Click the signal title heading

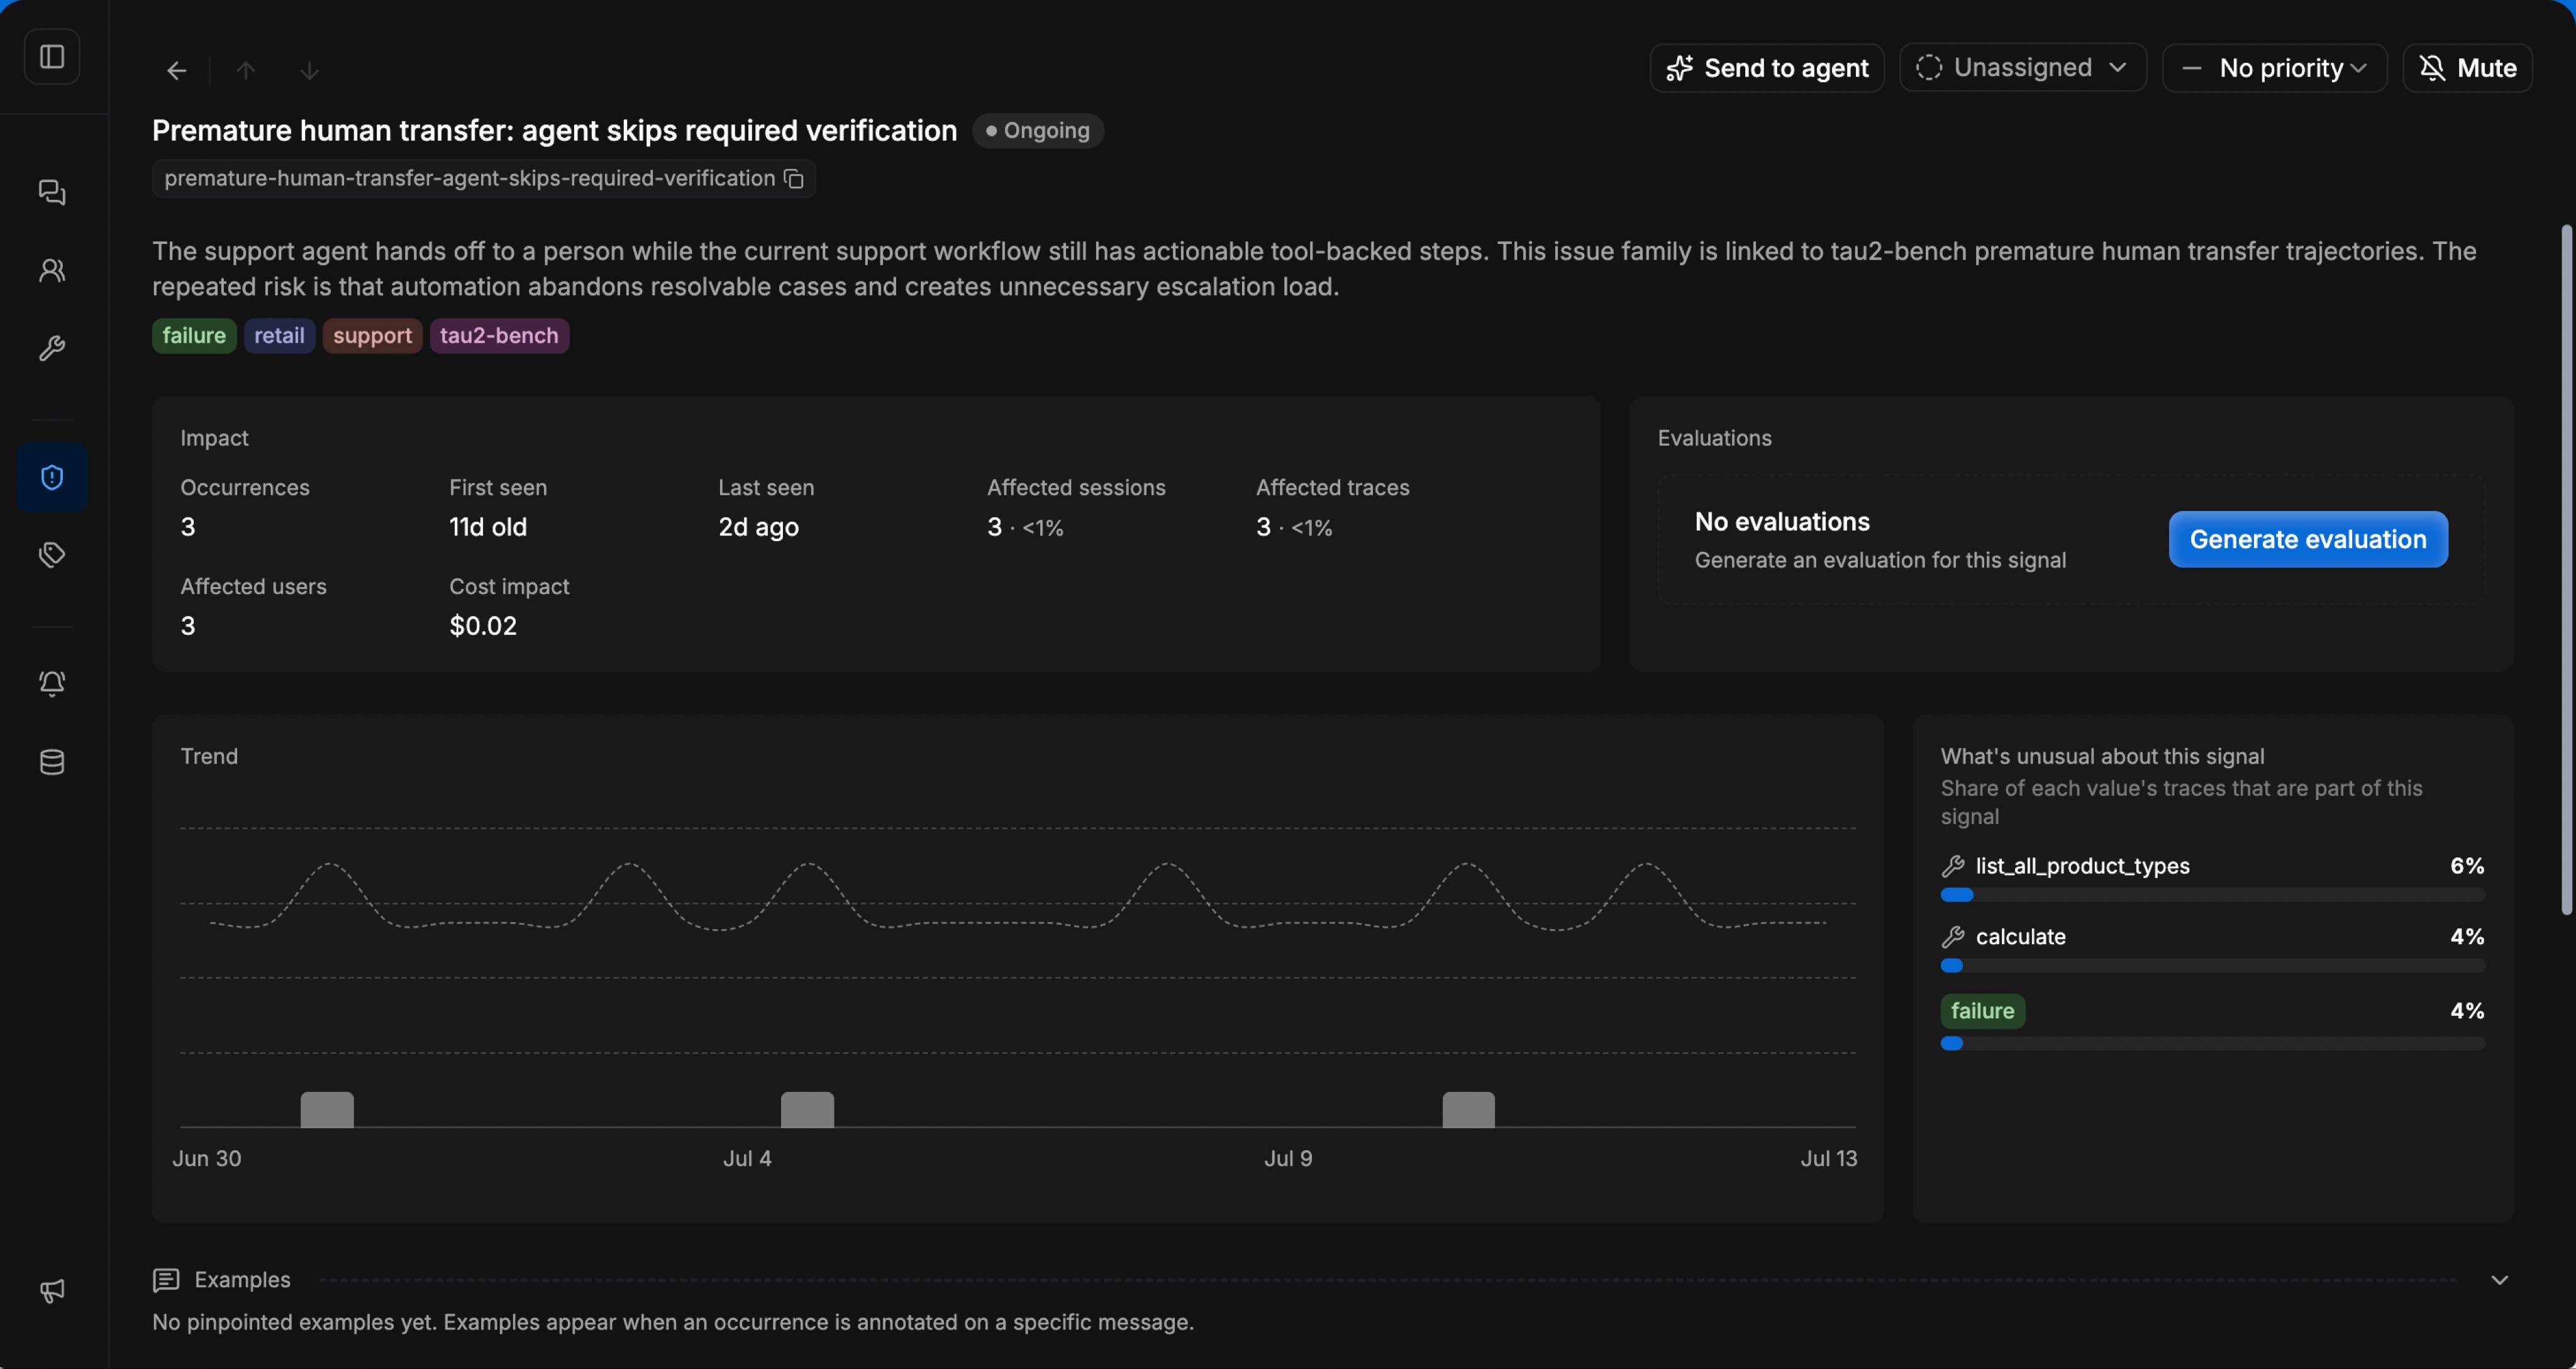point(554,131)
